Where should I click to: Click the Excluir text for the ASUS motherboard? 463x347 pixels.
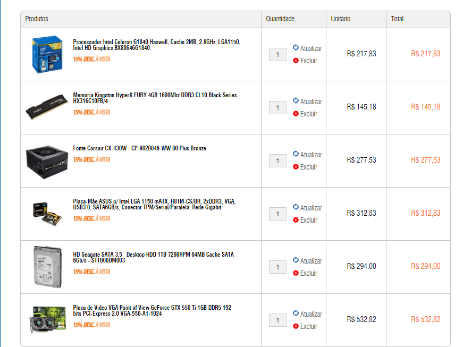click(x=308, y=220)
